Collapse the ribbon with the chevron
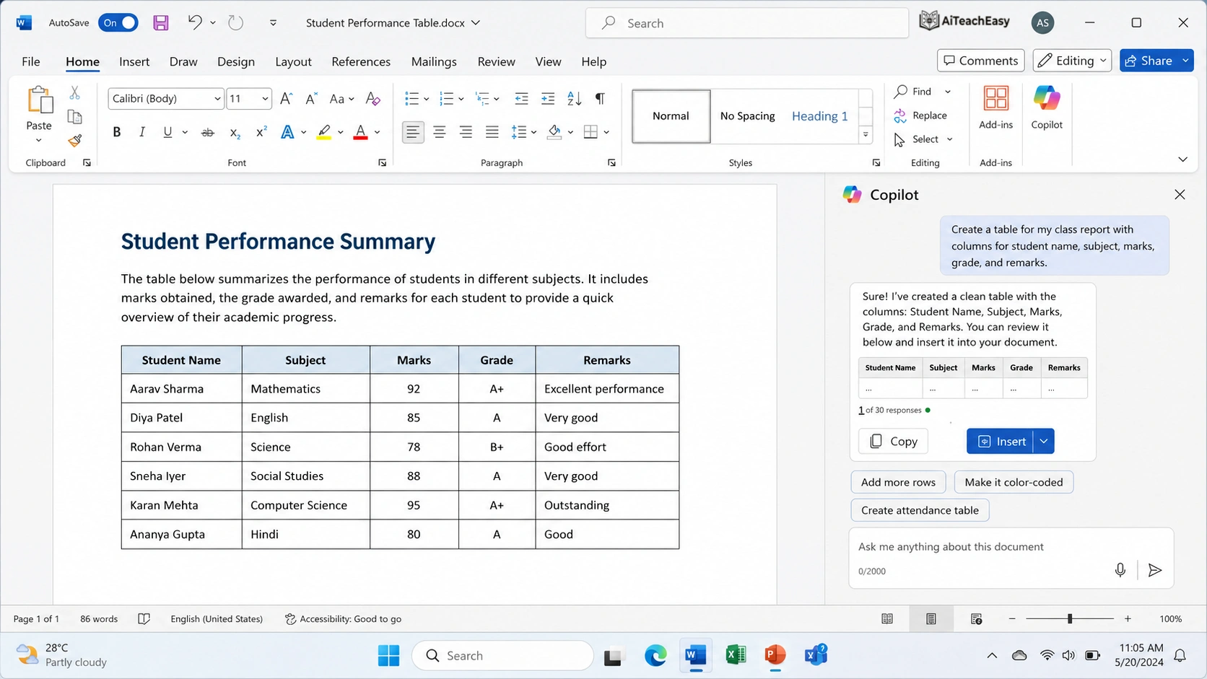 [x=1182, y=159]
